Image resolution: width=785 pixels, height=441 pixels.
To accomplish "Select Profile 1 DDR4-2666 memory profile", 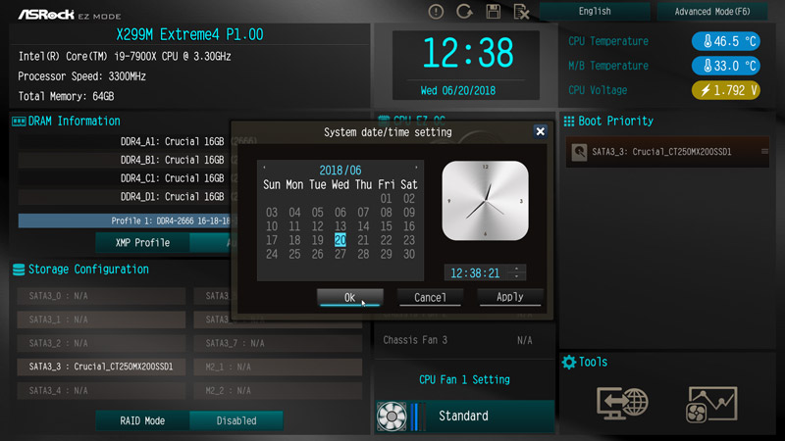I will tap(126, 220).
